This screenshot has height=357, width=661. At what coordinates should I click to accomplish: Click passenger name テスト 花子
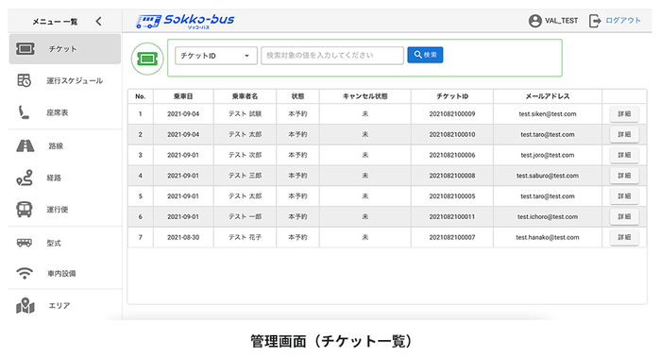click(245, 237)
